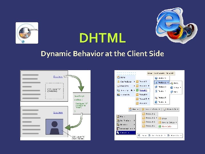
Task: Expand More Info arrow in light blue menu
Action: point(134,86)
